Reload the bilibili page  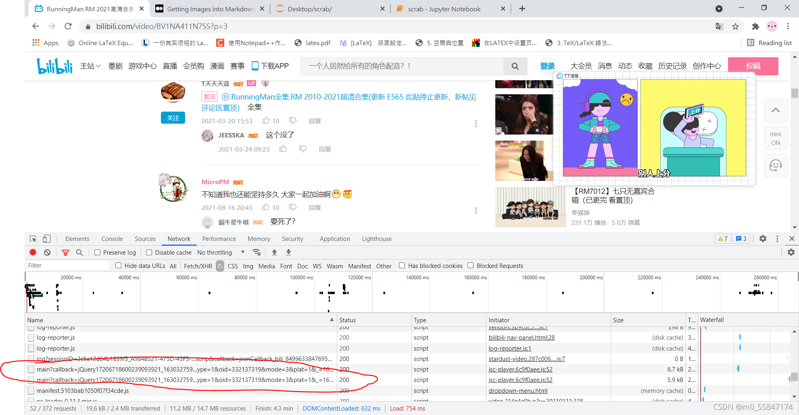pos(68,26)
